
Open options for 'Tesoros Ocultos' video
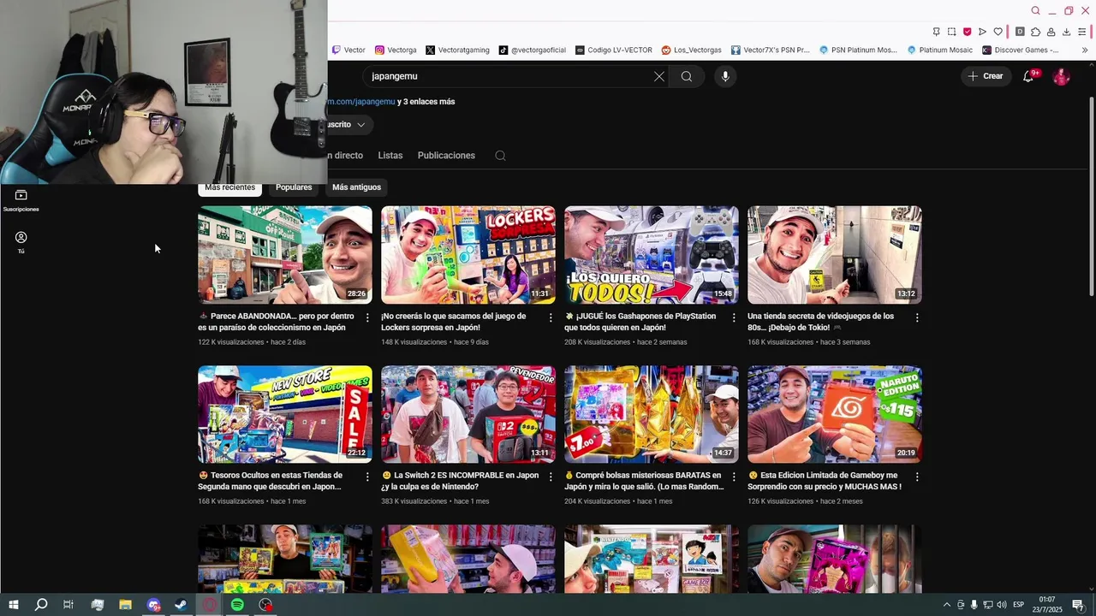pyautogui.click(x=367, y=477)
